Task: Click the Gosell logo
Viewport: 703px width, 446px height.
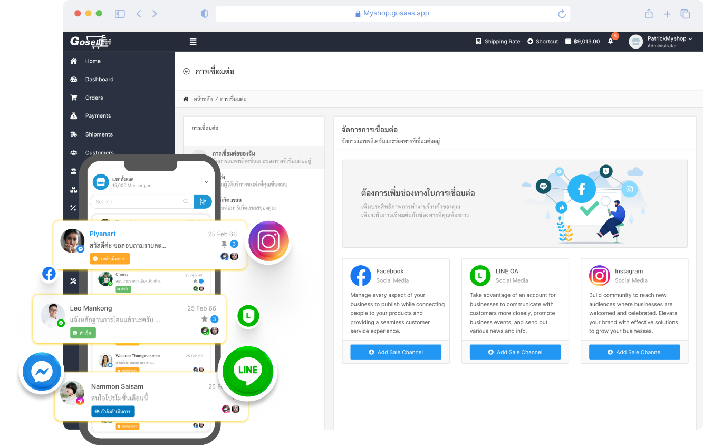Action: (x=91, y=41)
